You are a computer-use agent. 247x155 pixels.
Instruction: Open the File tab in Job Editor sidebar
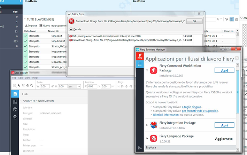point(15,94)
